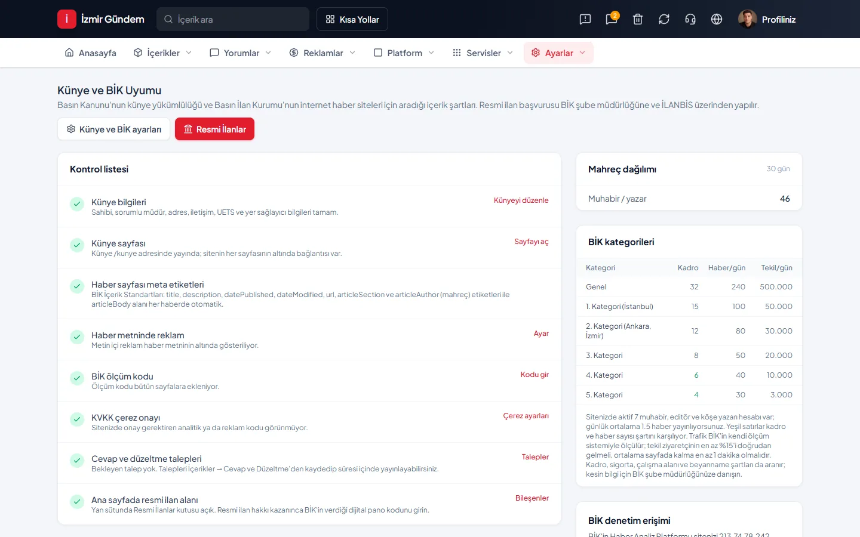Open the headset support icon
This screenshot has height=537, width=860.
coord(690,19)
